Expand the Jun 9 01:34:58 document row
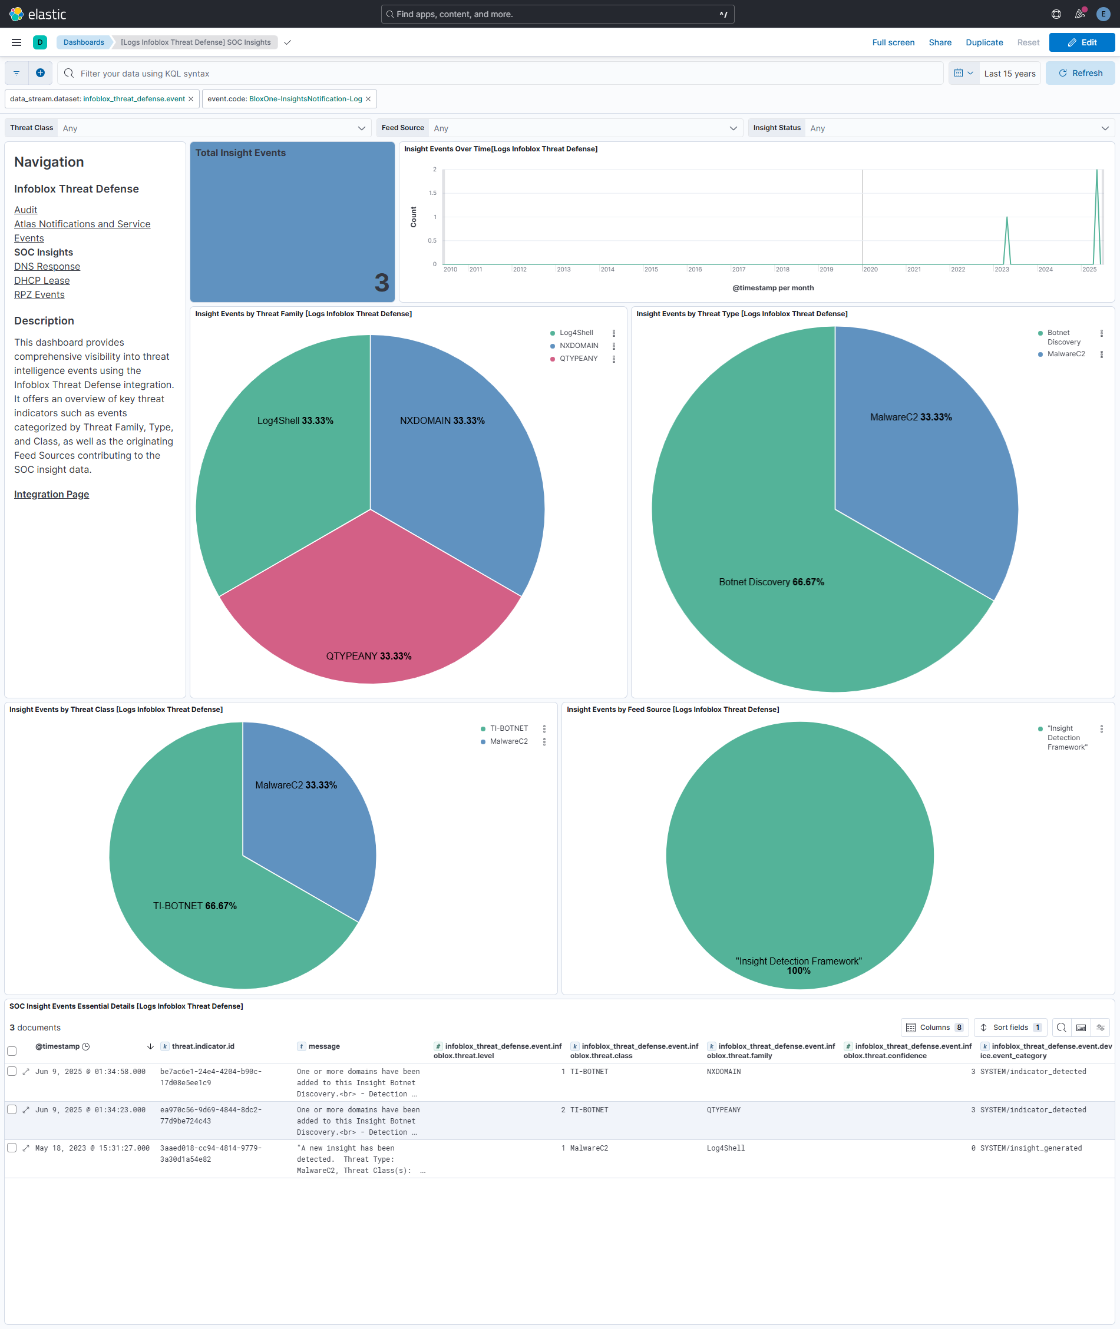This screenshot has width=1120, height=1329. tap(26, 1072)
